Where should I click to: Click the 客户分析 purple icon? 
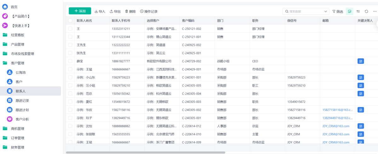[x=10, y=119]
